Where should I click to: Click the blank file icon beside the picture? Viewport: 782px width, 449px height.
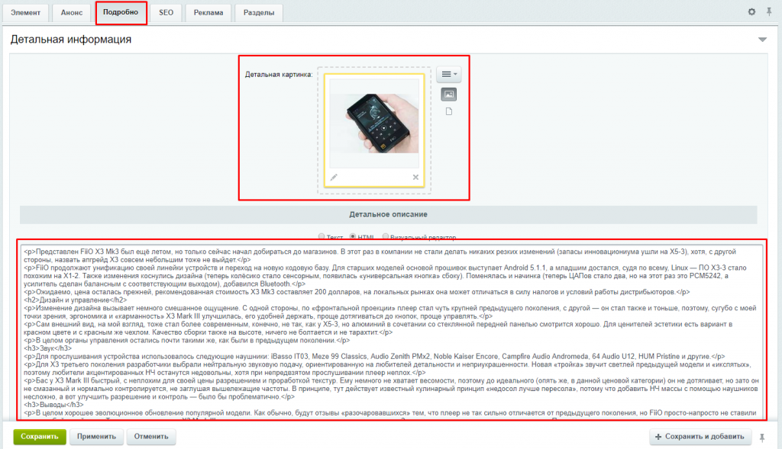449,111
